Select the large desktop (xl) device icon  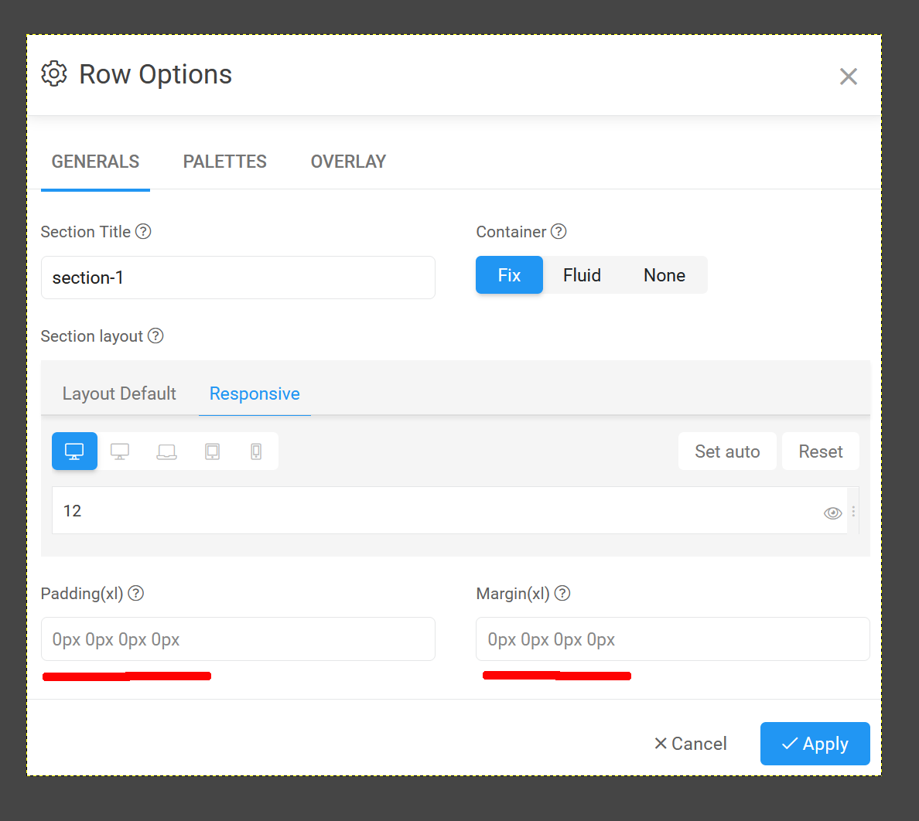(x=74, y=451)
